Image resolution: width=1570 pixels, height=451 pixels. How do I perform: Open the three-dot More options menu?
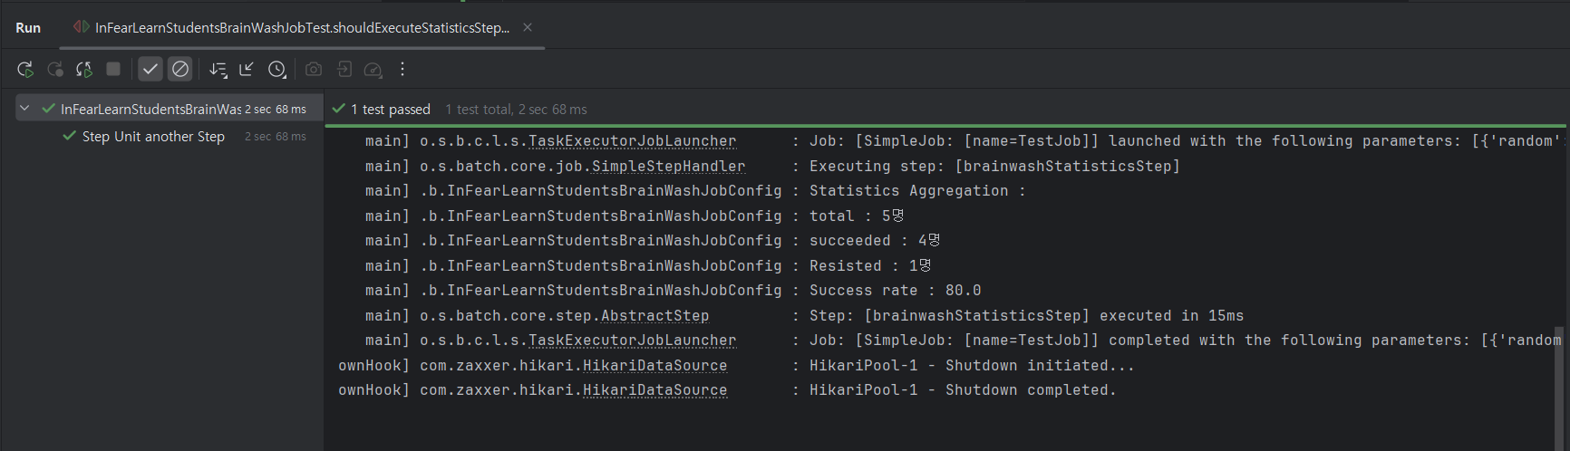(x=402, y=69)
